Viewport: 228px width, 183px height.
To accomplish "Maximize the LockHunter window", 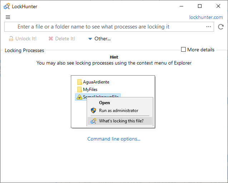I will click(x=200, y=6).
